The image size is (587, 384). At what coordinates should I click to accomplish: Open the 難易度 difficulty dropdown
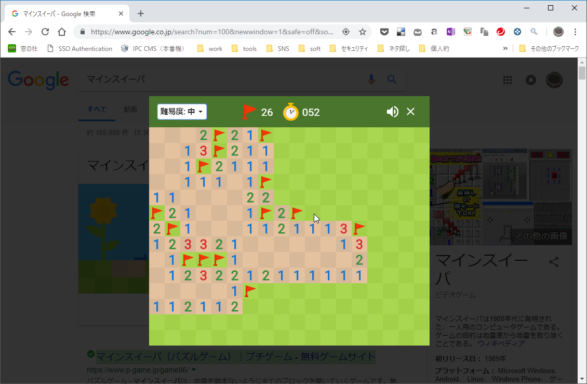point(182,111)
